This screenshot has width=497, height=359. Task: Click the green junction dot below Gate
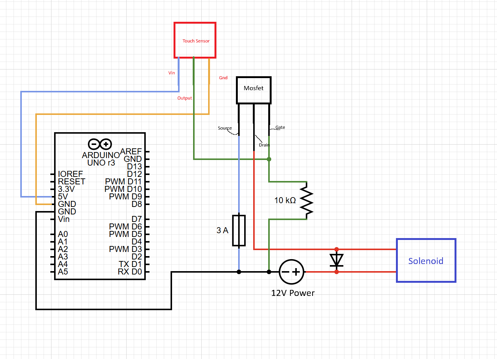[269, 159]
